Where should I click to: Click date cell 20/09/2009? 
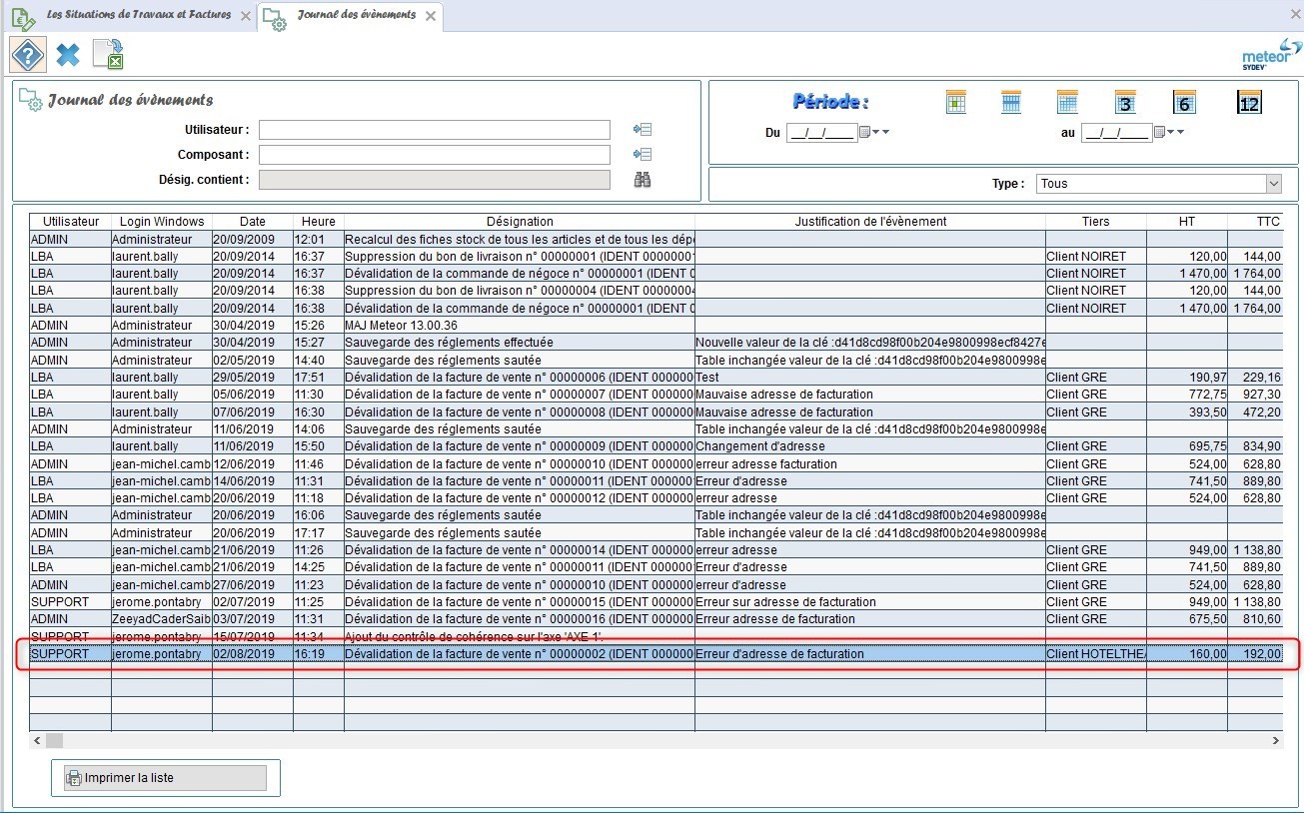coord(253,240)
